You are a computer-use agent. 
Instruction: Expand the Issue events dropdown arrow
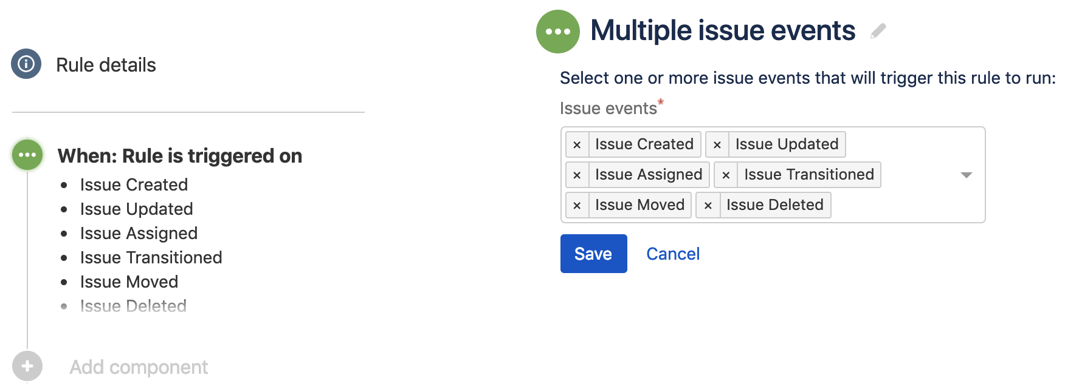(x=966, y=175)
